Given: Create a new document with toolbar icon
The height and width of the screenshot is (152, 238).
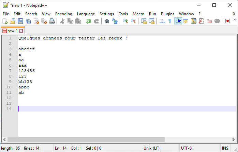Looking at the screenshot, I should click(5, 21).
